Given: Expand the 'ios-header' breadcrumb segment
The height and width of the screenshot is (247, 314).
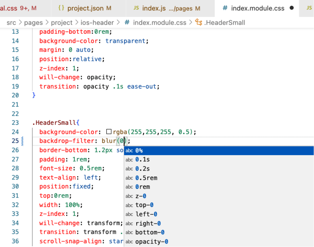Looking at the screenshot, I should point(98,22).
